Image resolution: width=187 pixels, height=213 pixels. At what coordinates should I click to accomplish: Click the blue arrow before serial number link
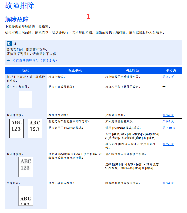[x=8, y=60]
